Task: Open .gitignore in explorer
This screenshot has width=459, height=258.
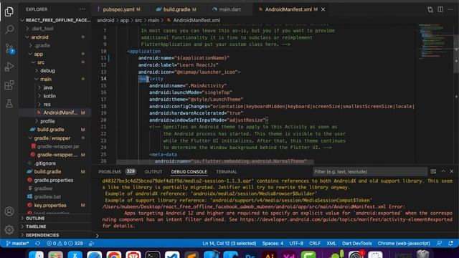Action: coord(44,163)
